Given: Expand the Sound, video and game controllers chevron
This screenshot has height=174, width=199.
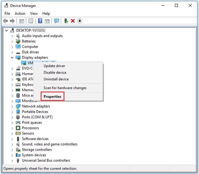Looking at the screenshot, I should 12,144.
